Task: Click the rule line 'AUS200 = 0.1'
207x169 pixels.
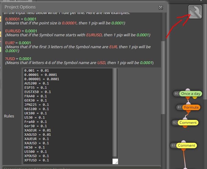Action: pos(37,83)
